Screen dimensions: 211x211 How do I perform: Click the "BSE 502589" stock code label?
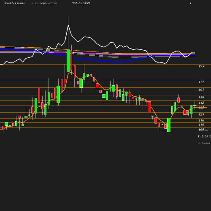tap(81, 3)
